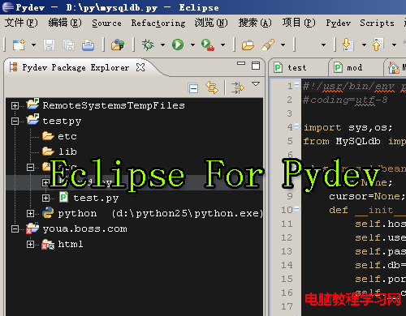Open the 浏览(N) menu

211,23
